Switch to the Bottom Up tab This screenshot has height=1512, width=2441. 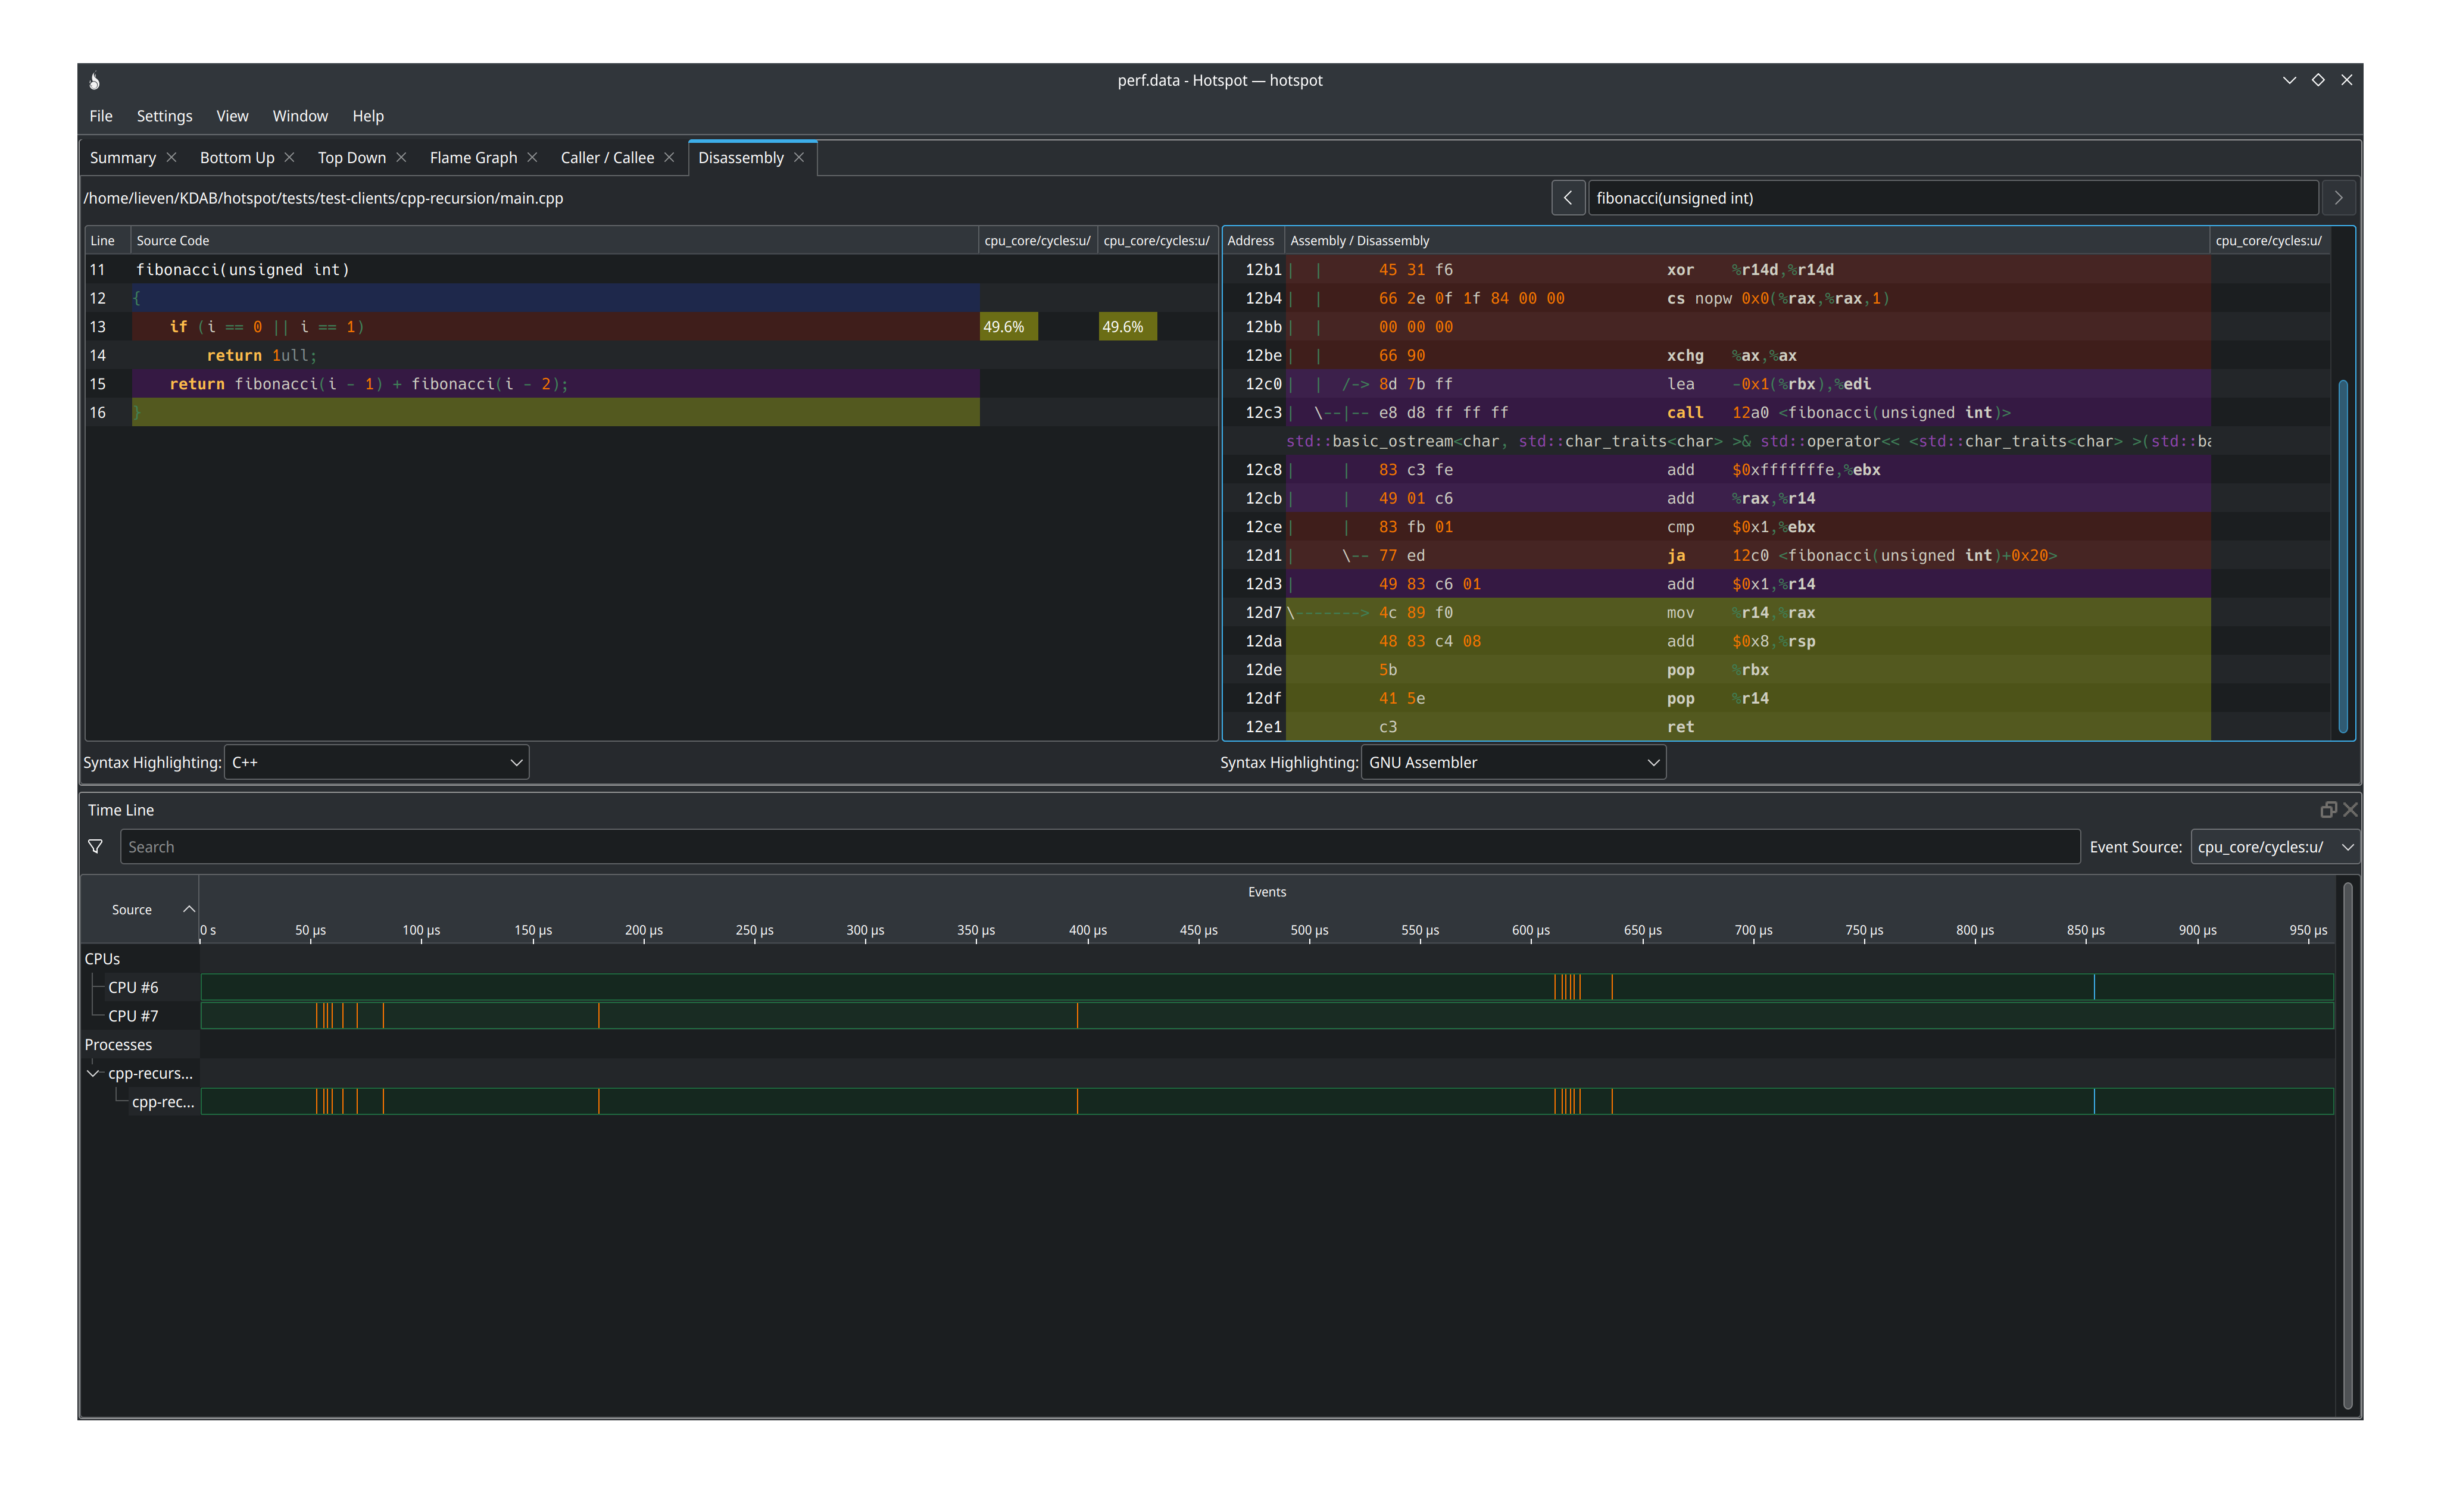click(x=237, y=158)
